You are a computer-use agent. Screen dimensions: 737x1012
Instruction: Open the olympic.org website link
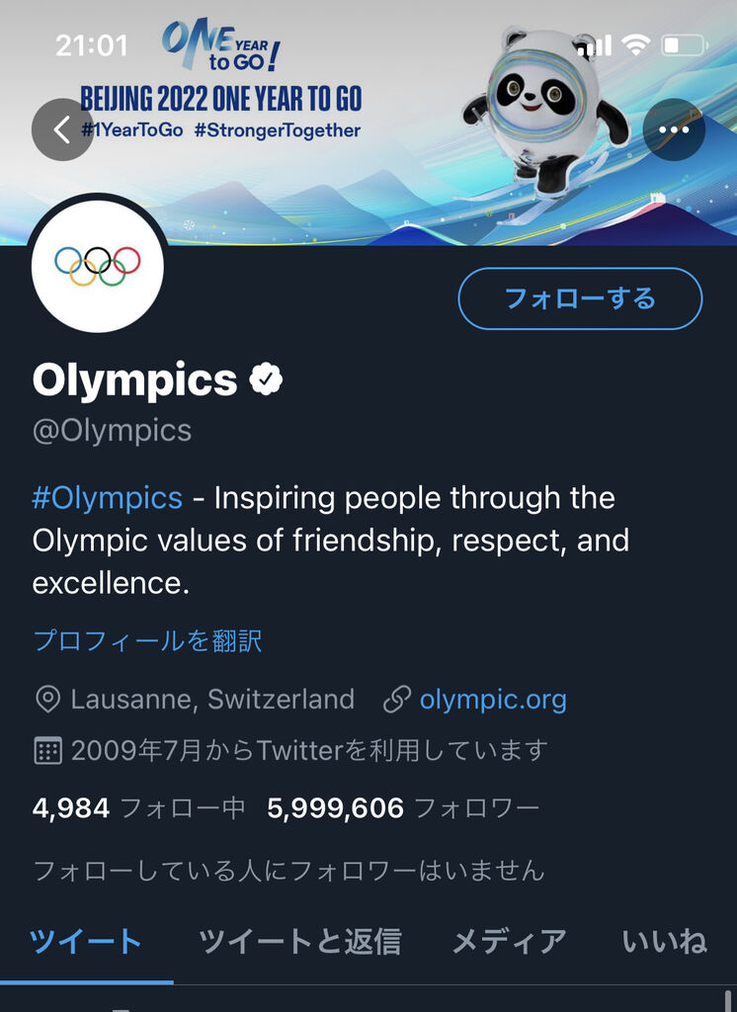click(x=492, y=700)
